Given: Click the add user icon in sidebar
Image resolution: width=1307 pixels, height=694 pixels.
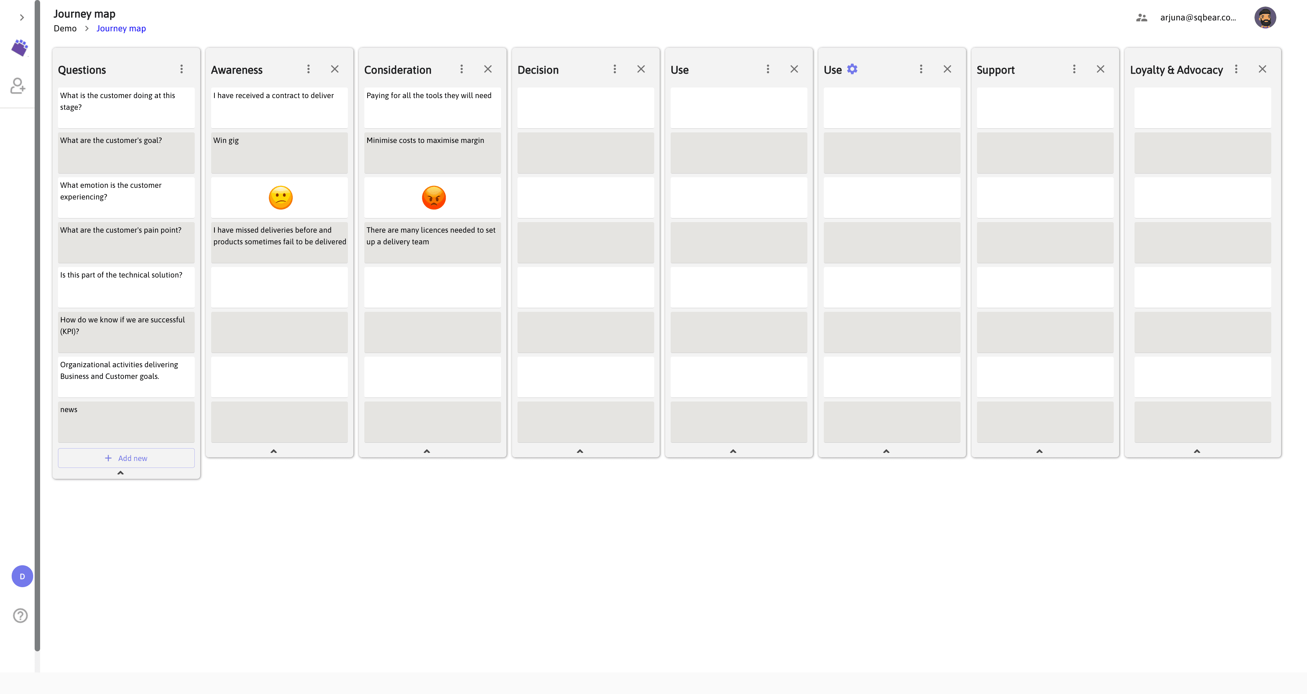Looking at the screenshot, I should [18, 86].
